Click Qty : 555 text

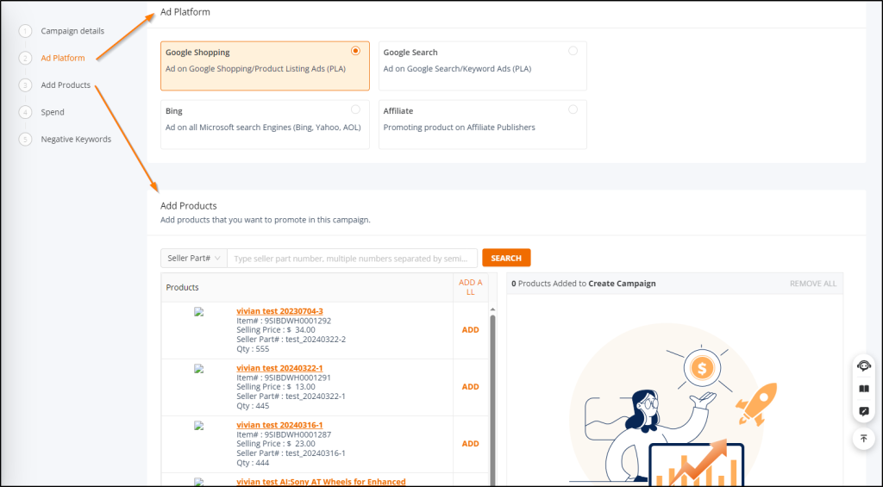(253, 349)
